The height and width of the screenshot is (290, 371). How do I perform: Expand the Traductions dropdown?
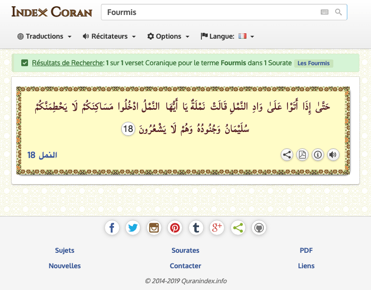44,36
